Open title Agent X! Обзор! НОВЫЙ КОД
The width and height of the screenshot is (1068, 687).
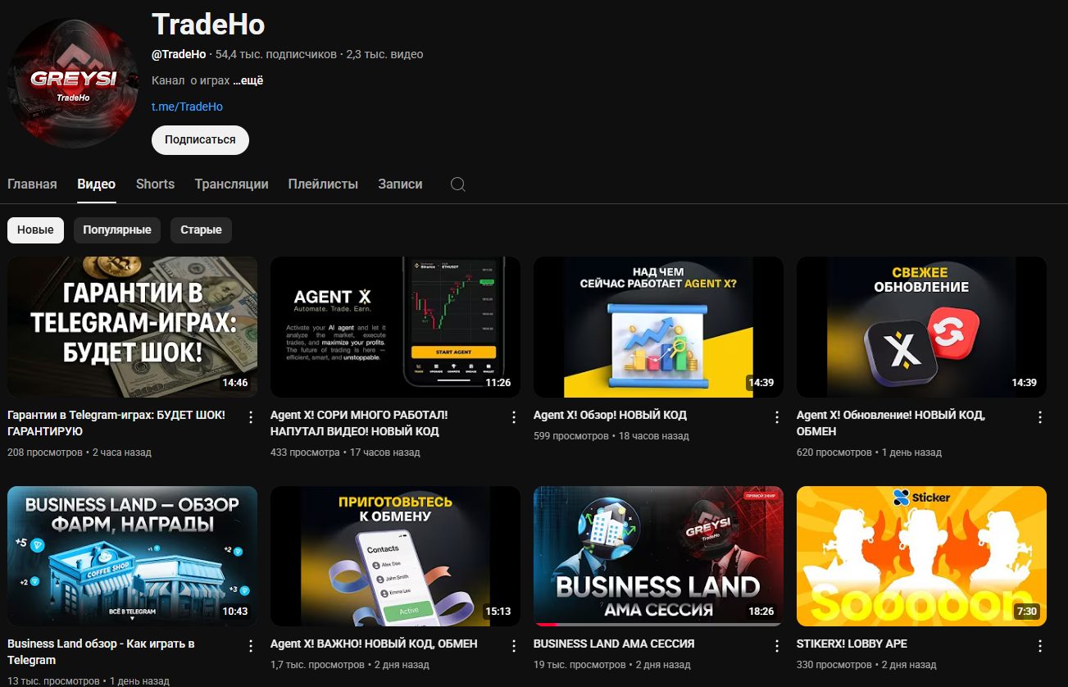(610, 415)
